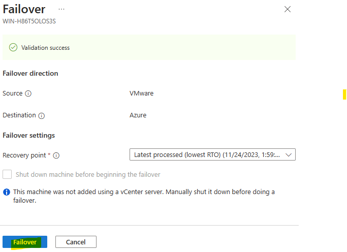Click the Failover settings heading
Viewport: 347px width, 252px height.
point(29,135)
